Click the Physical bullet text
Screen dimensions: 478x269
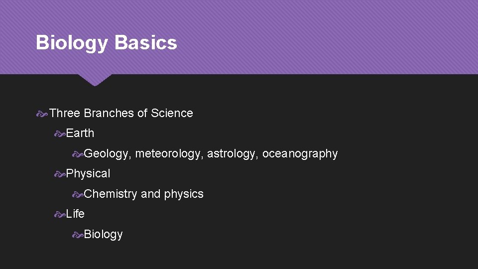tap(88, 174)
